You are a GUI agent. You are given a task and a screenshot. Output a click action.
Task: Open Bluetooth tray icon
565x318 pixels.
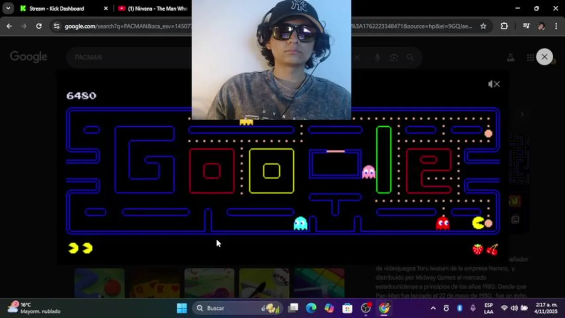[459, 308]
